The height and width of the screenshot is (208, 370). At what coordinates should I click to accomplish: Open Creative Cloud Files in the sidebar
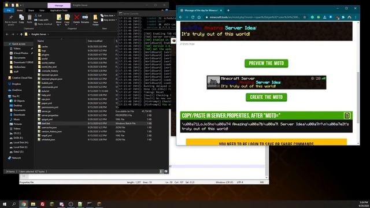tap(20, 77)
